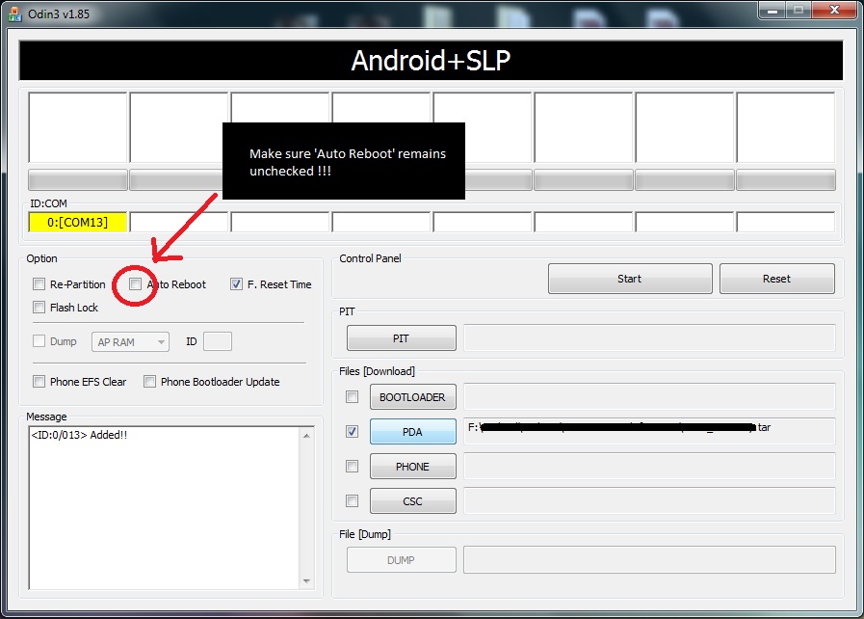Image resolution: width=864 pixels, height=619 pixels.
Task: Click the Reset button
Action: point(777,279)
